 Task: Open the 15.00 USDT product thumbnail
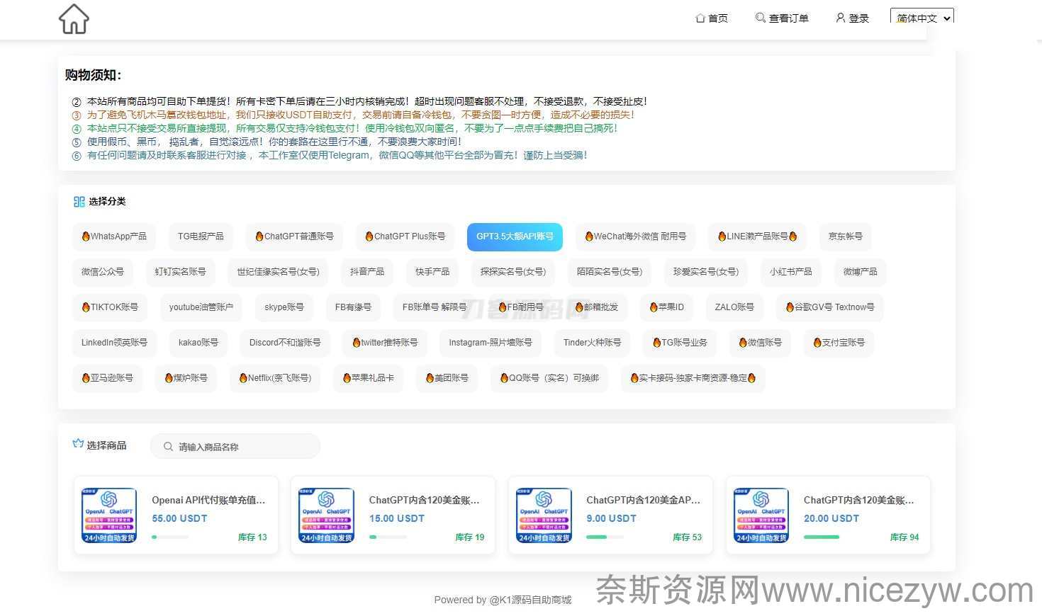click(326, 515)
